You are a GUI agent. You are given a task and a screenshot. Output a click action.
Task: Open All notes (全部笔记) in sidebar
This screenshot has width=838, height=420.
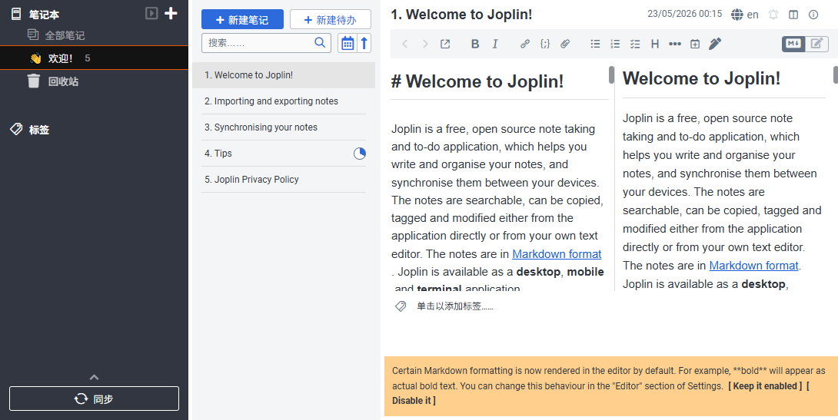(x=65, y=35)
